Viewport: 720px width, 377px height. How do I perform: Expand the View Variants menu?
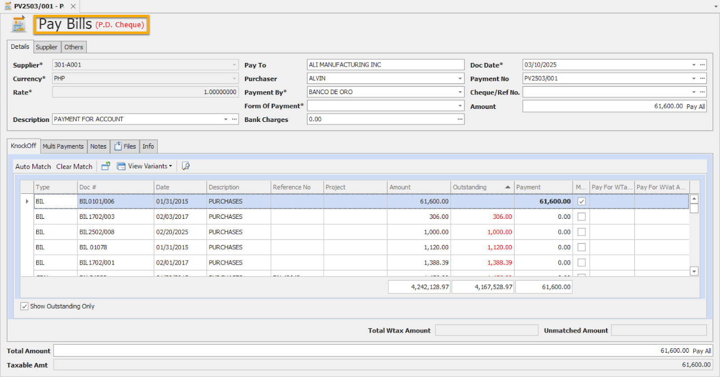tap(171, 166)
